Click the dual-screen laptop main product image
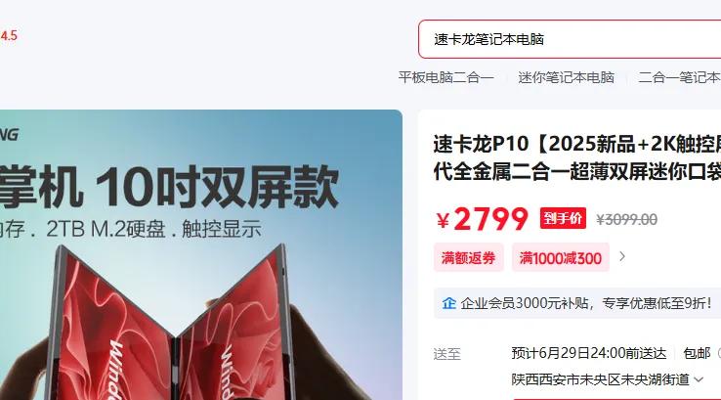The width and height of the screenshot is (721, 400). point(201,254)
